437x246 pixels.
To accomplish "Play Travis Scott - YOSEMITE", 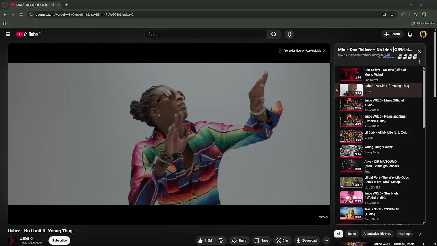I will pos(379,214).
